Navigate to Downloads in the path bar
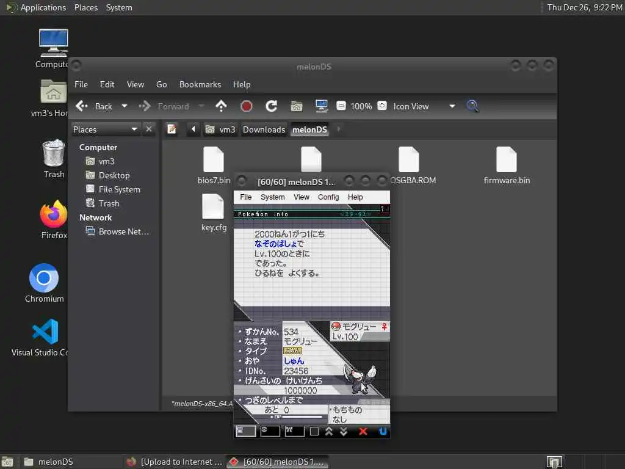The height and width of the screenshot is (469, 625). pyautogui.click(x=264, y=129)
